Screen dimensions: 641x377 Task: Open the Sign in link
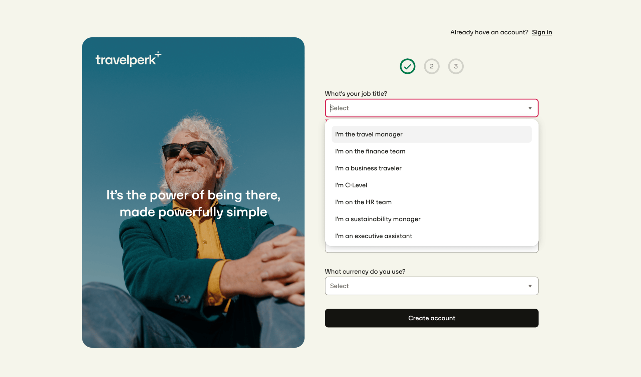pyautogui.click(x=542, y=32)
